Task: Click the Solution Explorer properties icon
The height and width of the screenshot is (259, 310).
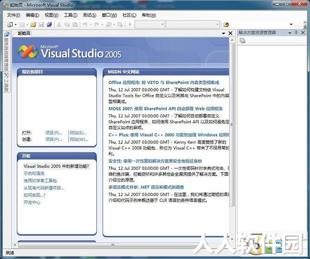Action: [242, 41]
